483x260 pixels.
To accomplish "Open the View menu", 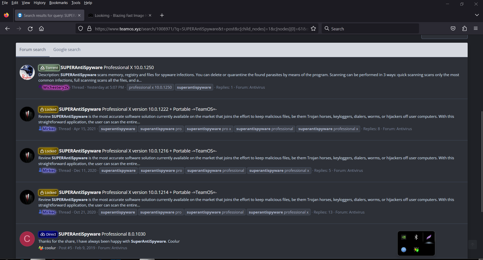I will 26,3.
